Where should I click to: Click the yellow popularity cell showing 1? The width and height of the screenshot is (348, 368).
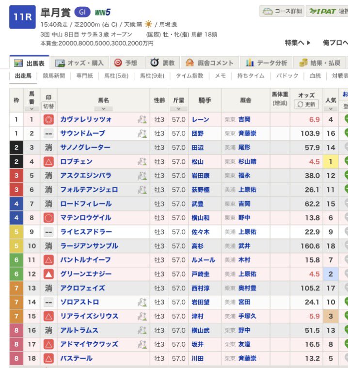click(331, 162)
